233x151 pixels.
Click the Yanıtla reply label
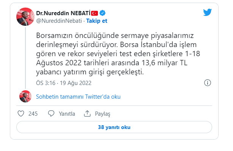pos(67,114)
